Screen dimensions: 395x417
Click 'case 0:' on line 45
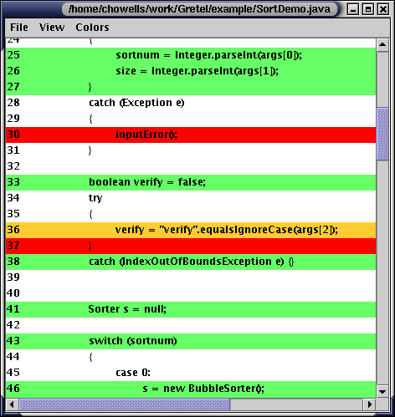pos(133,373)
